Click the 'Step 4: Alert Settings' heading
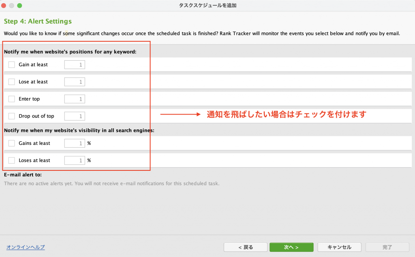415x257 pixels. (38, 21)
